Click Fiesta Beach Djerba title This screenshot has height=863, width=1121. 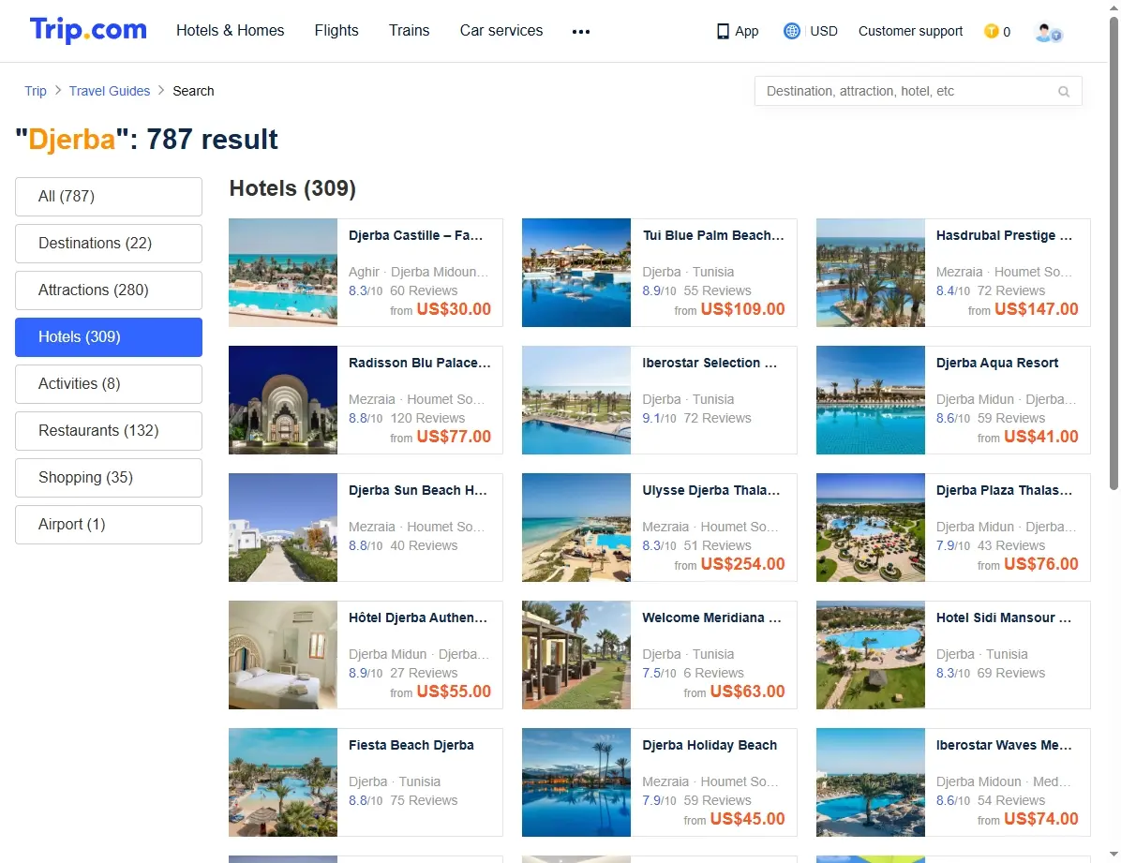(411, 745)
